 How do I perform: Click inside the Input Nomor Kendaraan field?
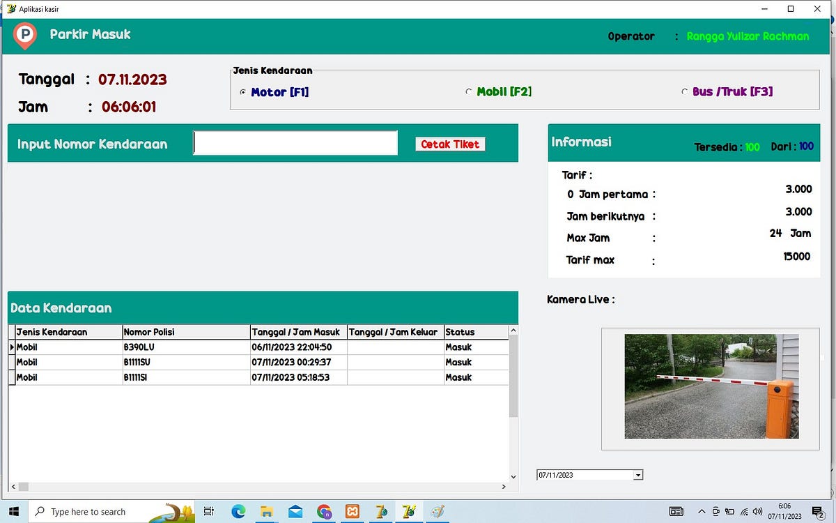295,142
